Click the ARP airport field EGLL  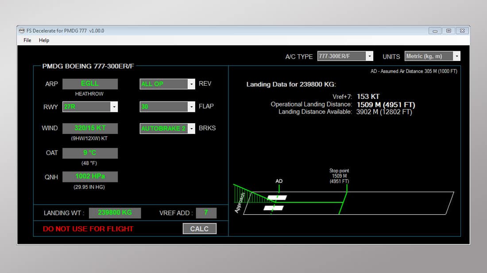click(90, 84)
